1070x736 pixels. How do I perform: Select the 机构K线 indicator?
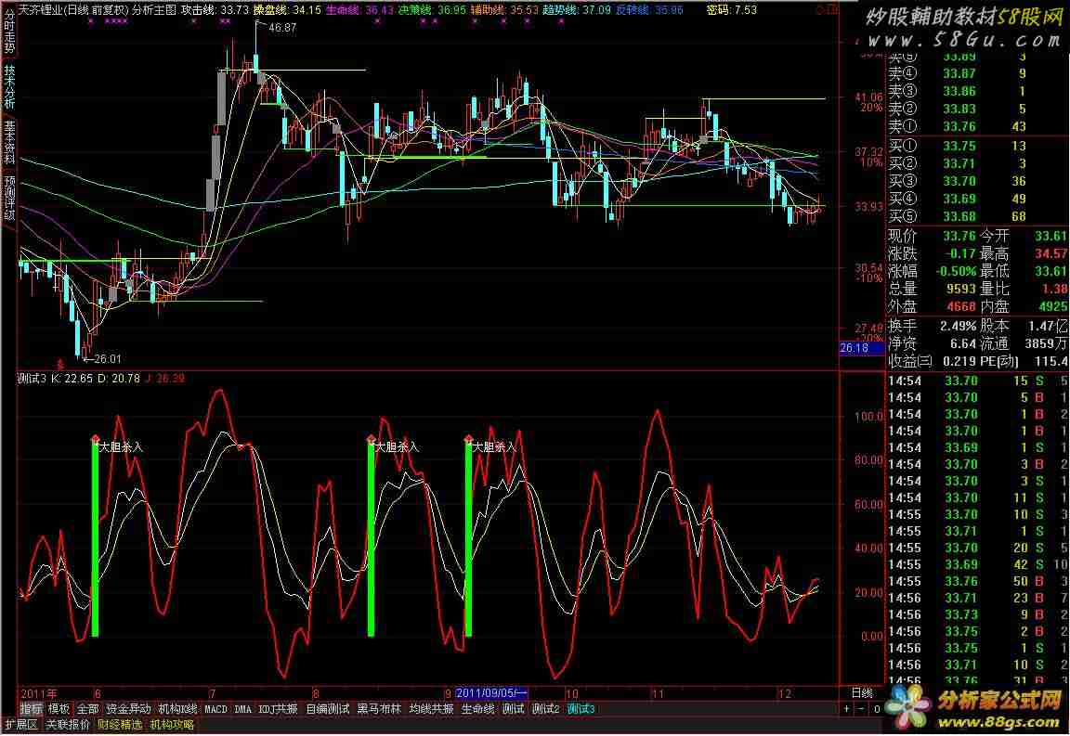point(177,709)
